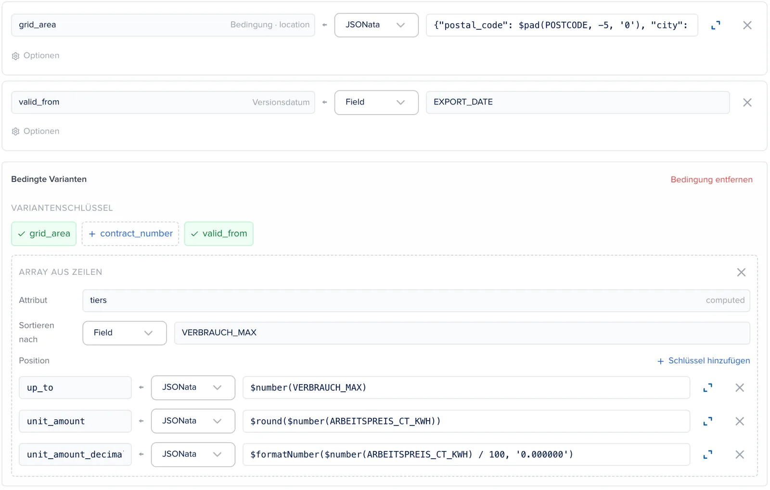
Task: Open the JSONata dropdown for unit_amount_decimal
Action: tap(193, 454)
